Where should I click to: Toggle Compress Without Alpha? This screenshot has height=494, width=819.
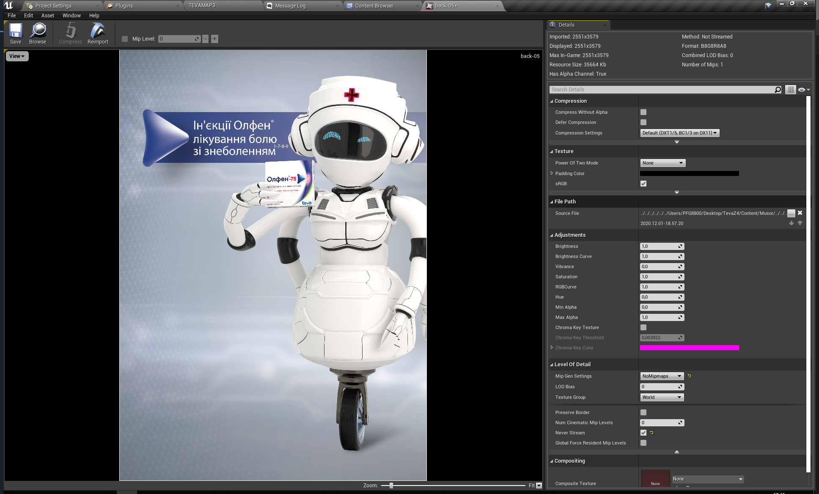(x=643, y=112)
